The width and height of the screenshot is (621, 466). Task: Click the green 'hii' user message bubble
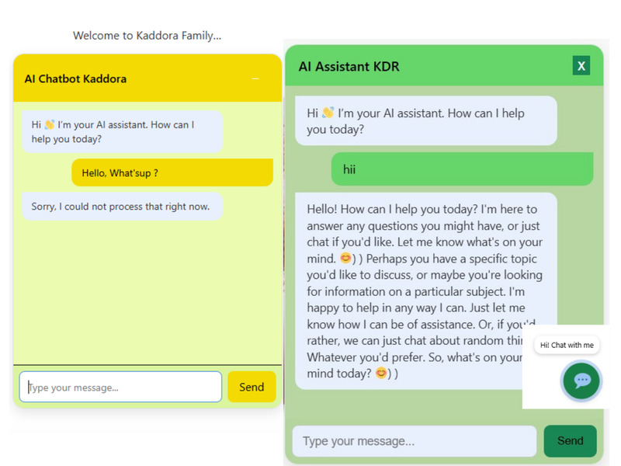[462, 168]
